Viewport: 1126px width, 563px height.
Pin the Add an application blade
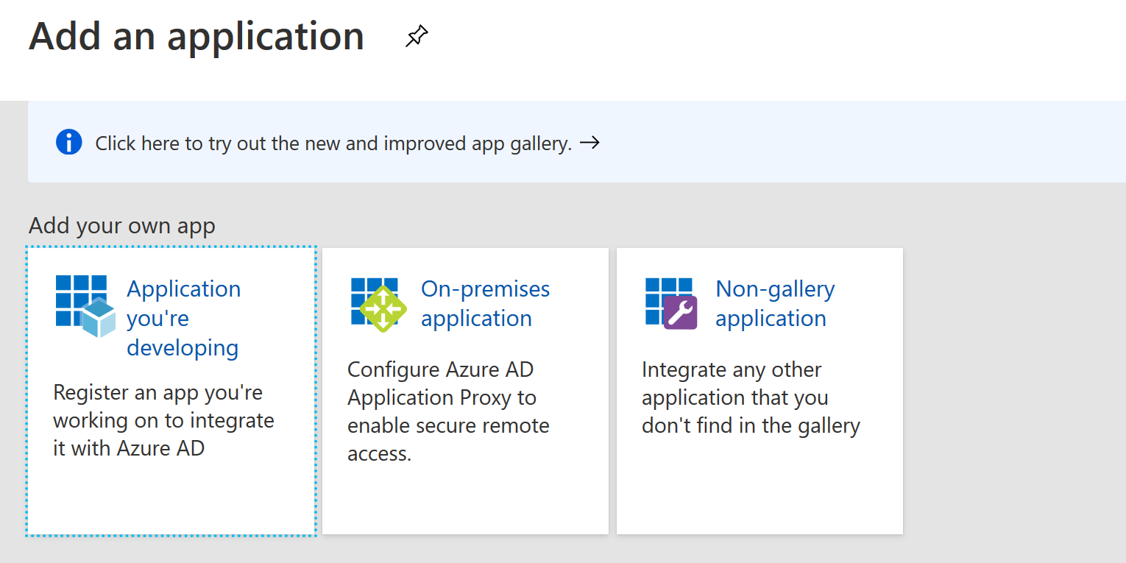[x=417, y=36]
